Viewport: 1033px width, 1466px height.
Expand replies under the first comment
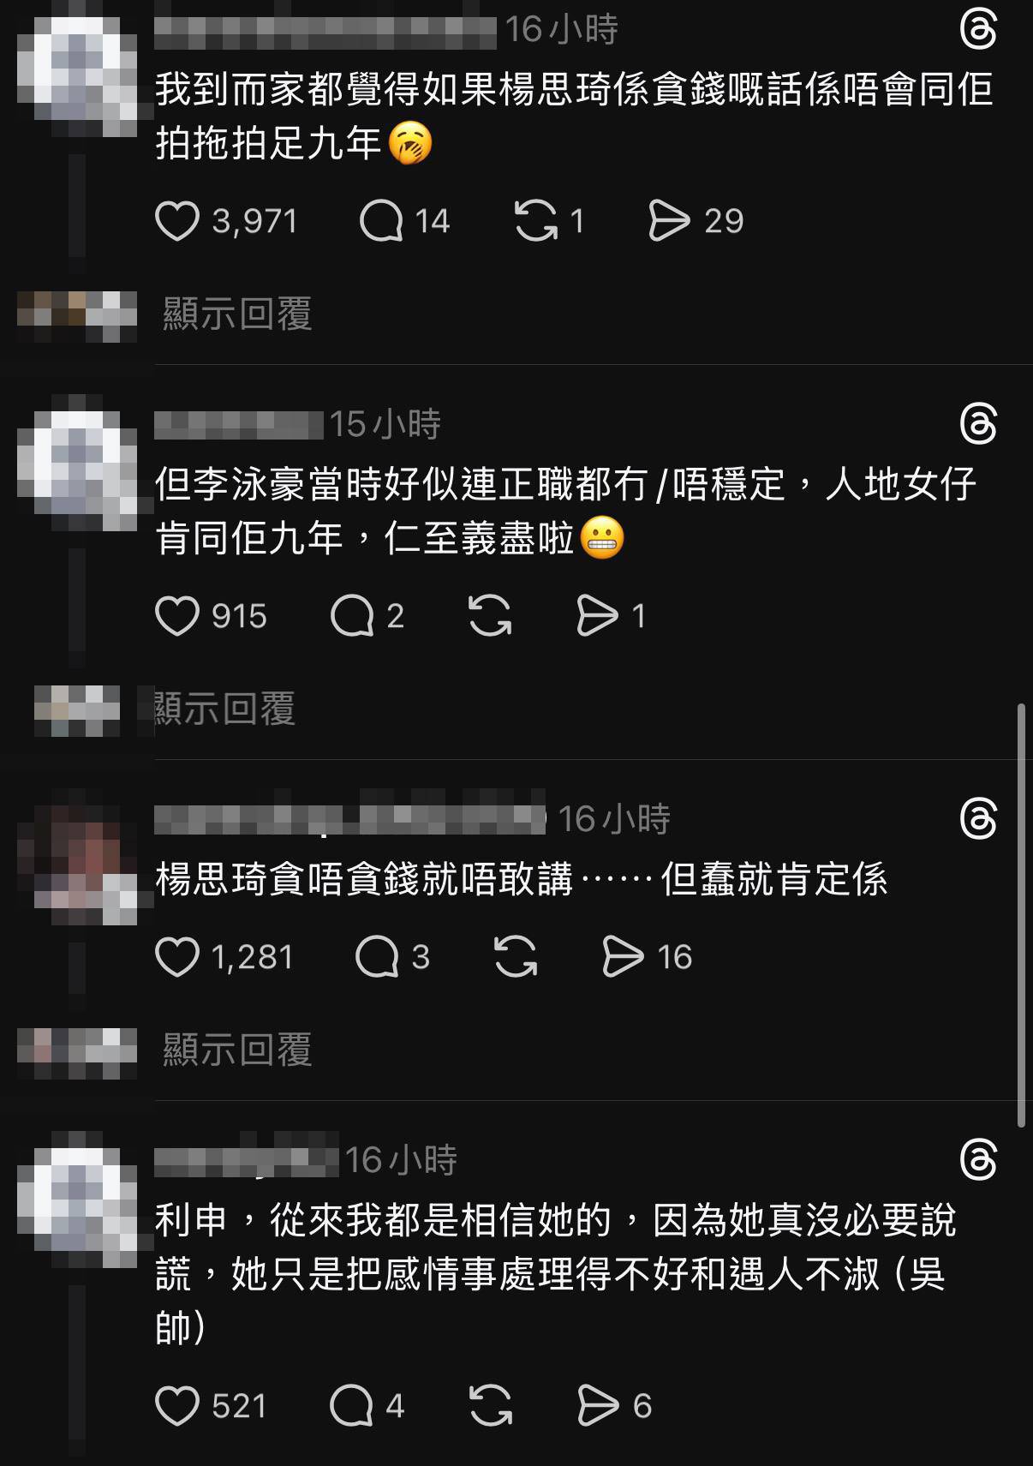click(237, 314)
